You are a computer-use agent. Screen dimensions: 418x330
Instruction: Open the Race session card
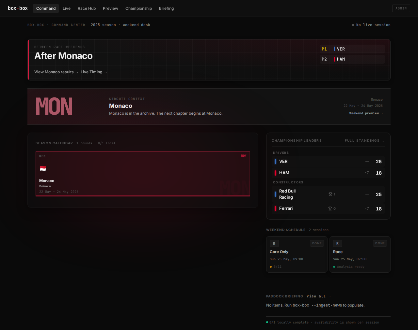[360, 254]
